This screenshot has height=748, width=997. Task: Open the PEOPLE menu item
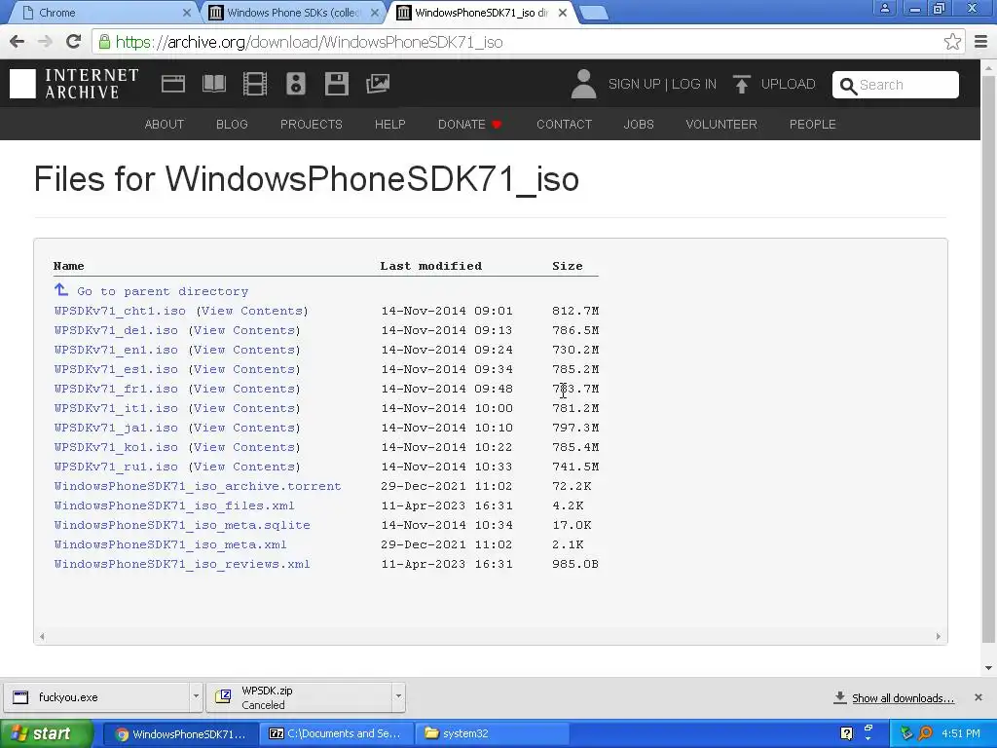point(813,124)
